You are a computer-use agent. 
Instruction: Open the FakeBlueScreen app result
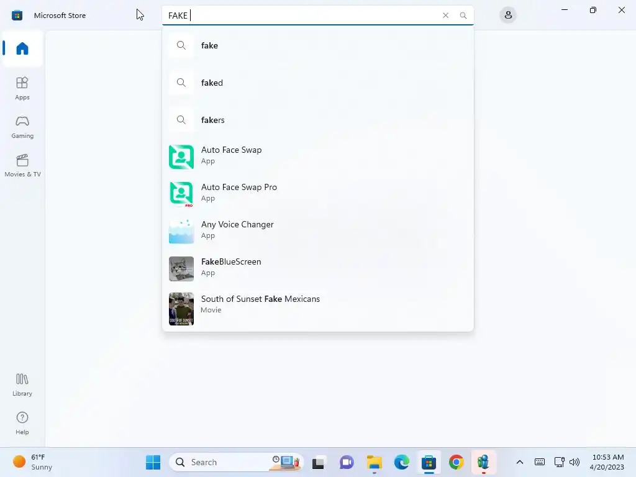click(x=318, y=268)
